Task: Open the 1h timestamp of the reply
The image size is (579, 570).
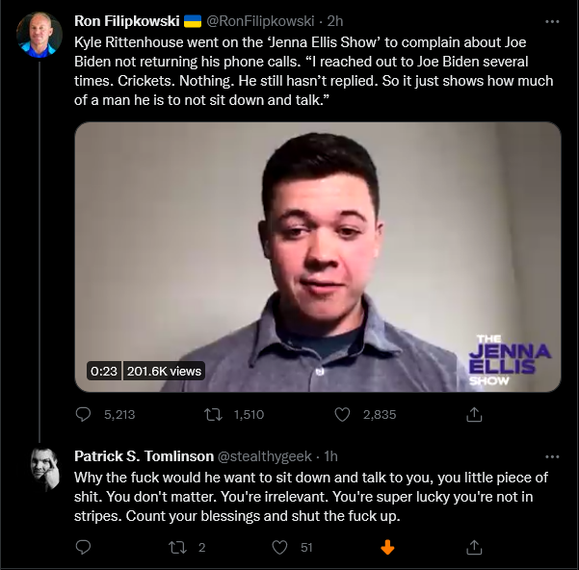Action: tap(330, 456)
